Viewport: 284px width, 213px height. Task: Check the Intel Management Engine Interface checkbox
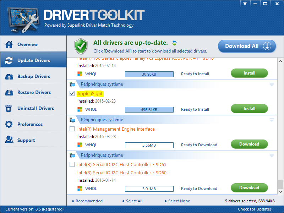pos(72,129)
